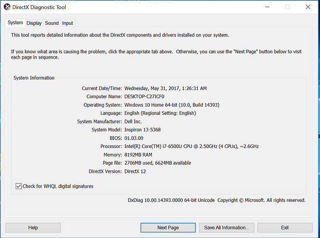The width and height of the screenshot is (320, 238).
Task: Switch to the Display tab
Action: (34, 23)
